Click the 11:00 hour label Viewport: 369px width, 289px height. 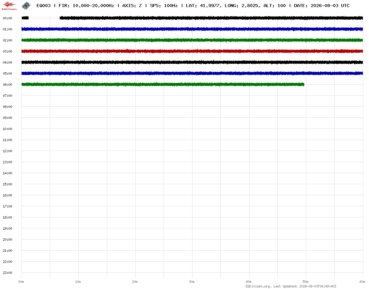coord(7,140)
